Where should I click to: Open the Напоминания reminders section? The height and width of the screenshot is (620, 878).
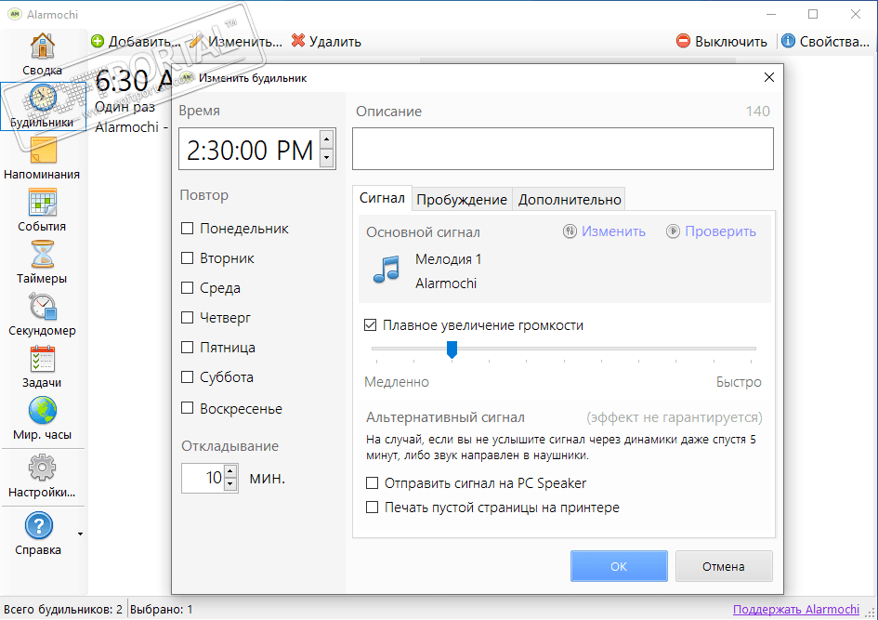click(x=43, y=157)
